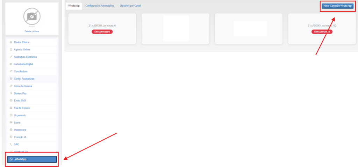
Task: Click the gear icon beside Confg. Assinaturas
Action: pyautogui.click(x=11, y=79)
